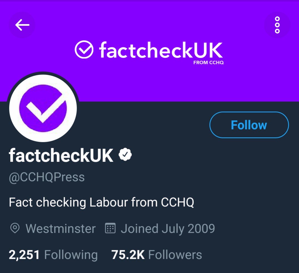299x273 pixels.
Task: Tap the verified badge next to factcheckUK
Action: 125,155
